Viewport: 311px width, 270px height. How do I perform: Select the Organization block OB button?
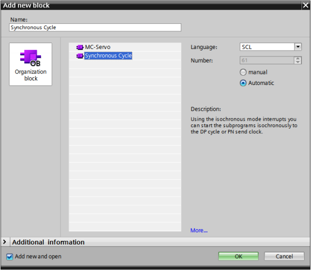pos(30,64)
